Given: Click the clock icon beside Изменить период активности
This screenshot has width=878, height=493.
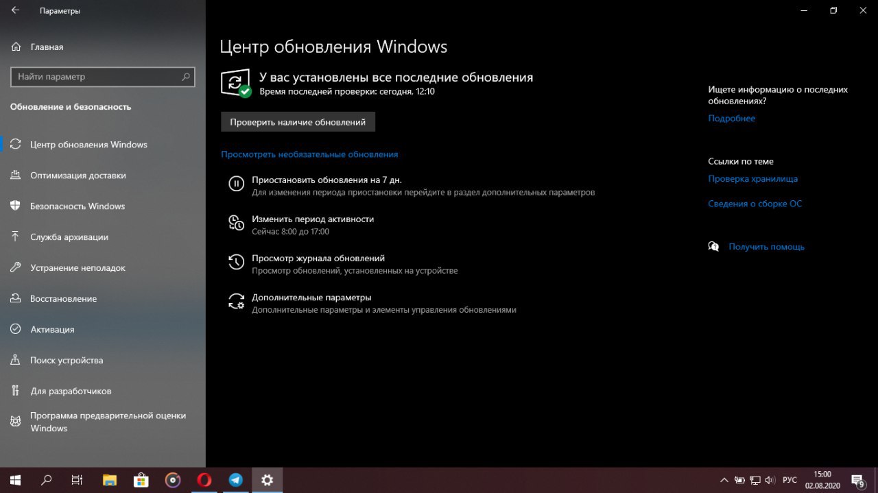Looking at the screenshot, I should pos(236,223).
